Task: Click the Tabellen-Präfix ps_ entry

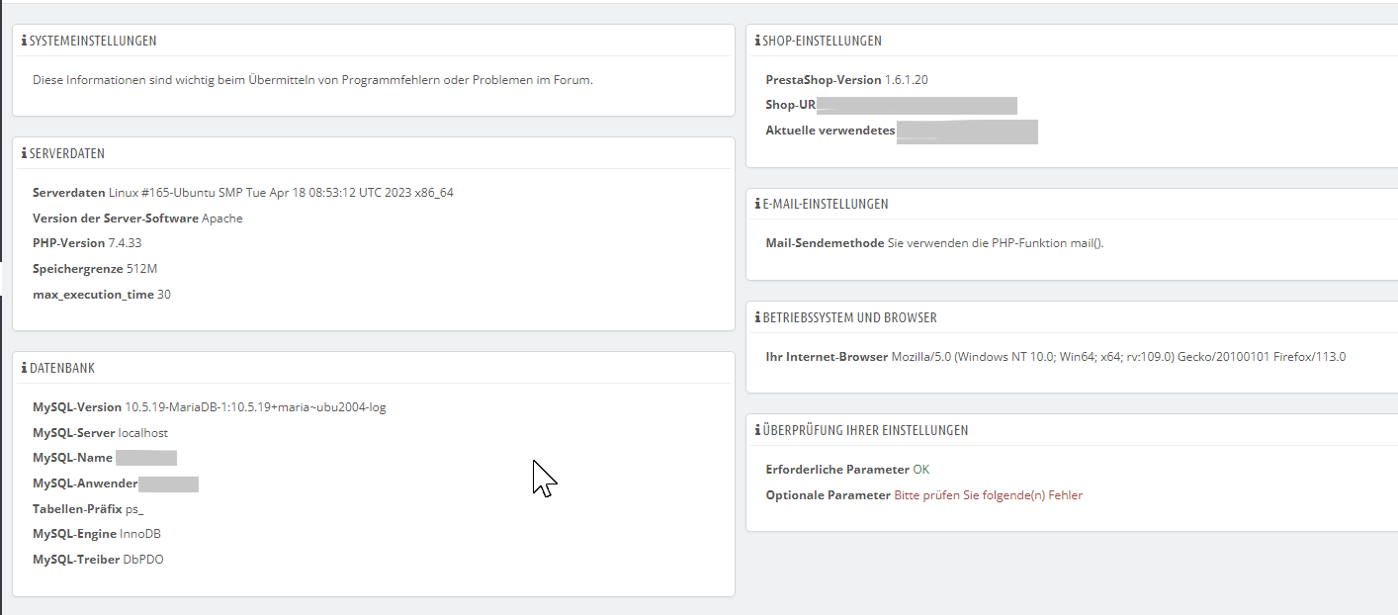Action: point(134,509)
